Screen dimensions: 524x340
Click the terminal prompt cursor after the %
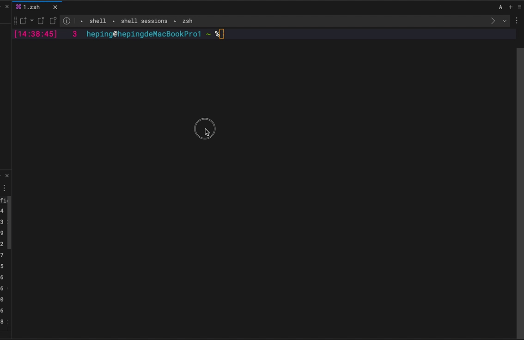click(x=221, y=34)
